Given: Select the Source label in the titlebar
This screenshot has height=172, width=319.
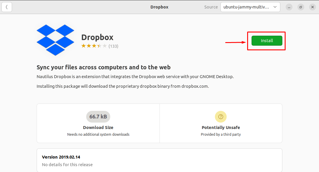Looking at the screenshot, I should coord(211,7).
